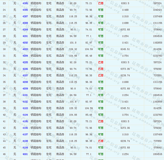Click the 可售 status in row 31

[101, 56]
